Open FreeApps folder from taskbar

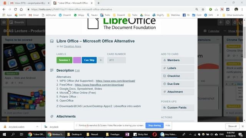[113, 135]
